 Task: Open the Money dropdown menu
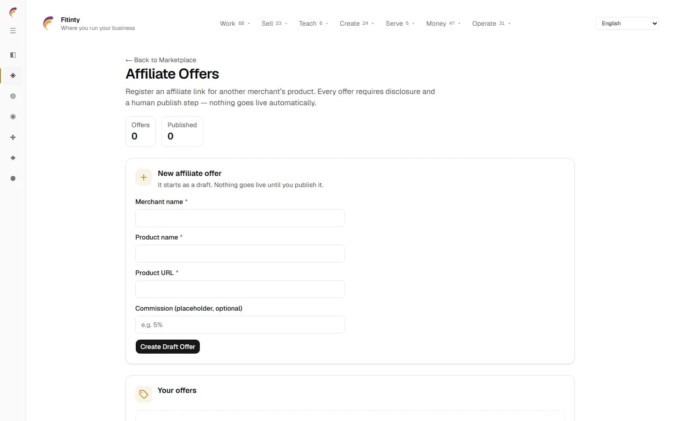pyautogui.click(x=443, y=23)
